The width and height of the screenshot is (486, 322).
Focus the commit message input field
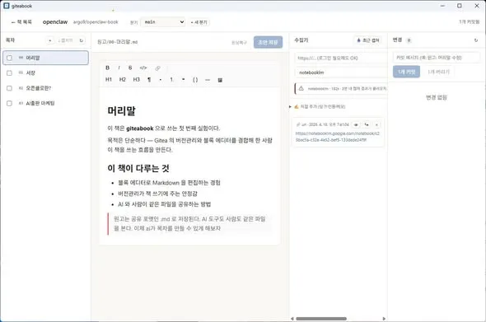437,58
